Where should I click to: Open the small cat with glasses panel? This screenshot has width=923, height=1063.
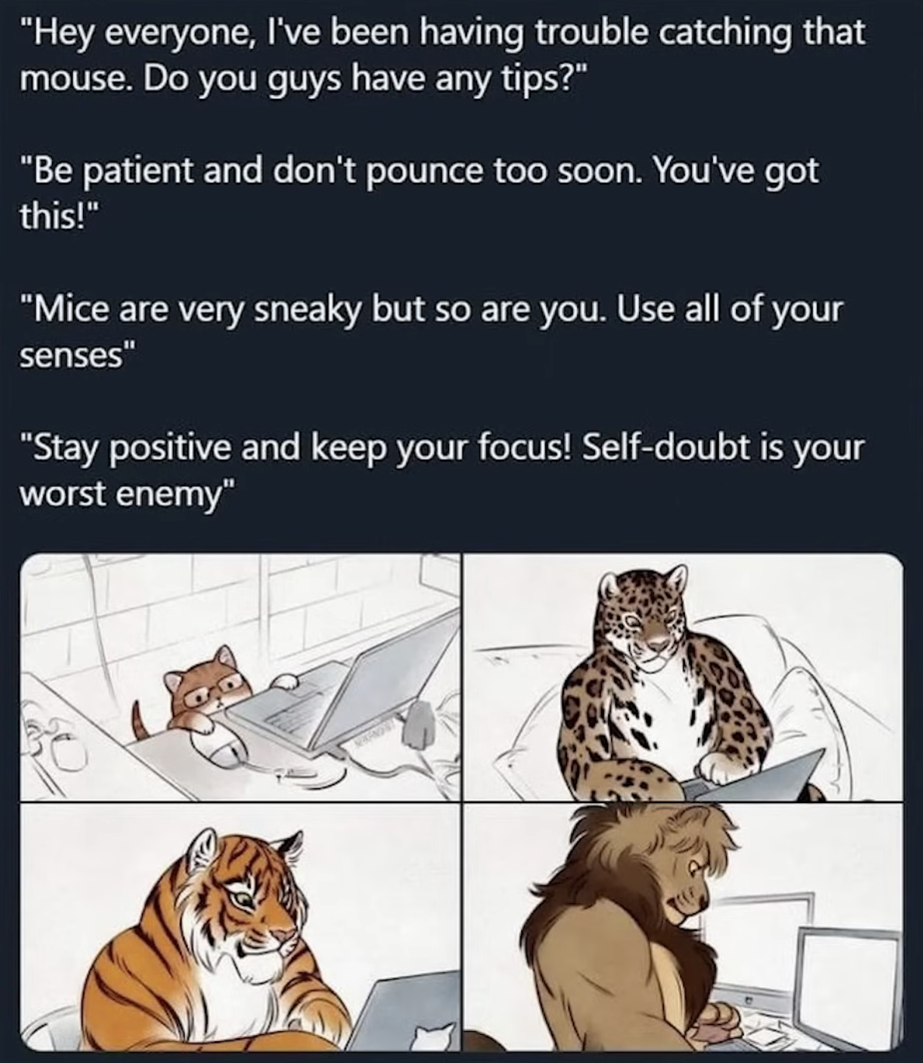point(240,677)
